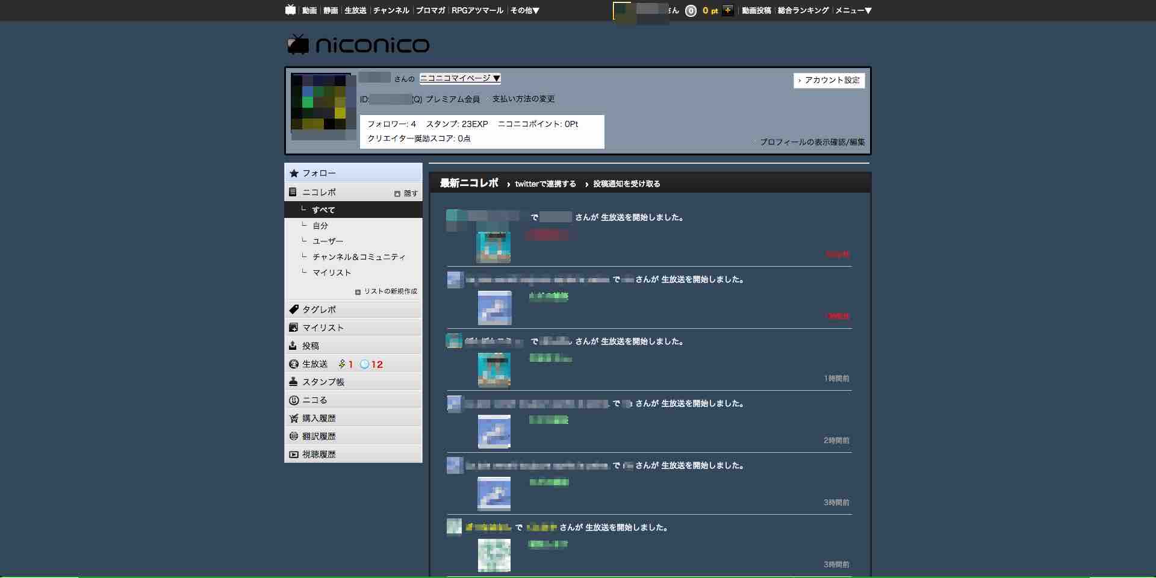Click the プレミアム会員 status text
The image size is (1156, 578).
(x=453, y=99)
